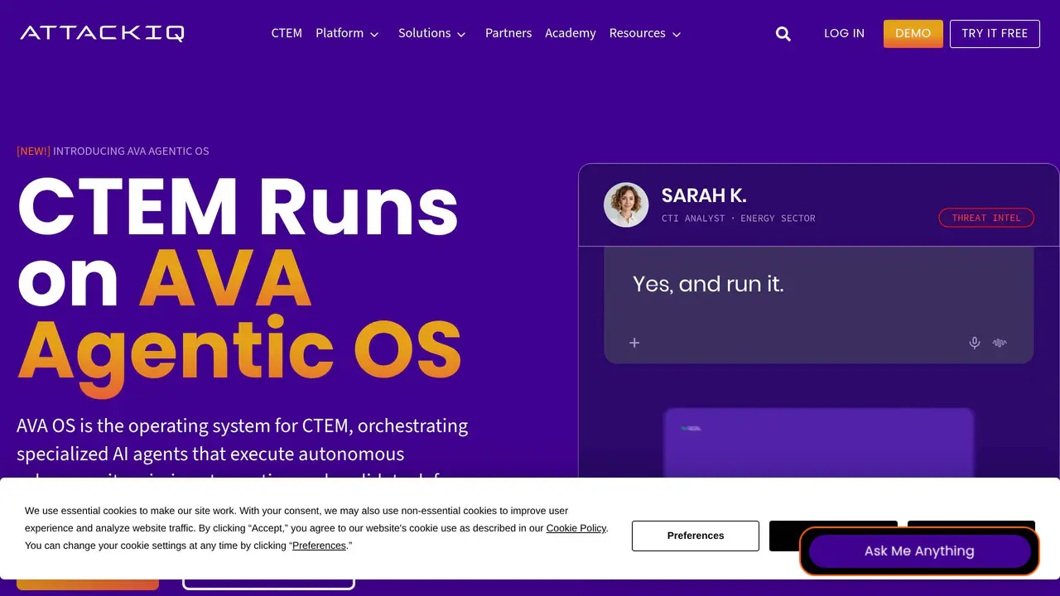Click the LOG IN link
Viewport: 1060px width, 596px height.
(844, 33)
